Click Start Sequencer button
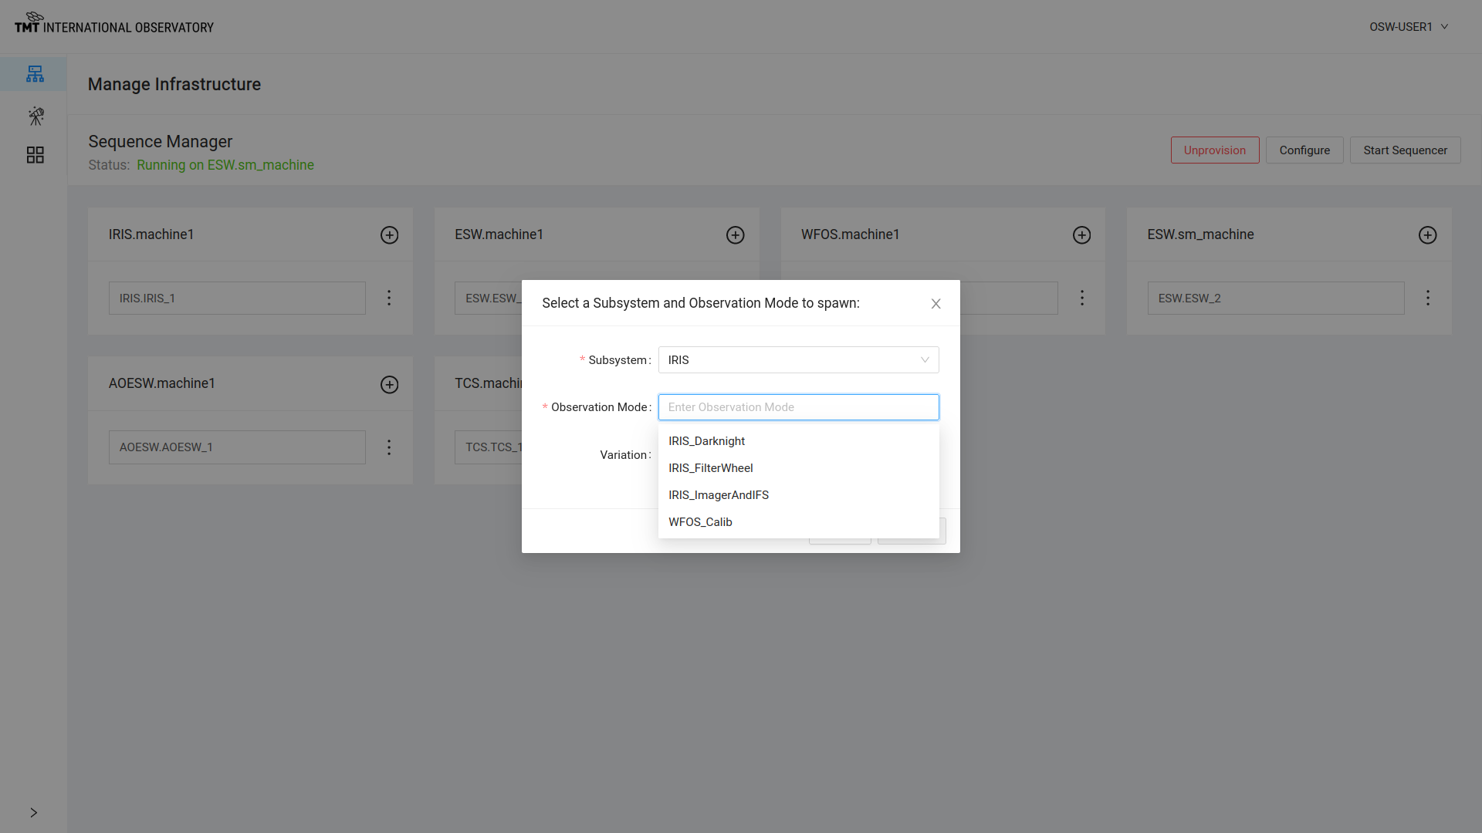 point(1405,150)
